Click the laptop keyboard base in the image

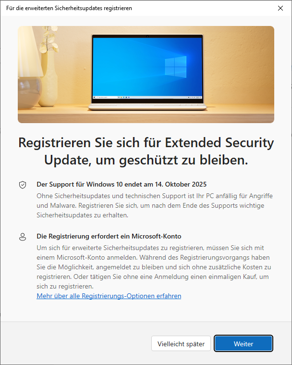147,107
